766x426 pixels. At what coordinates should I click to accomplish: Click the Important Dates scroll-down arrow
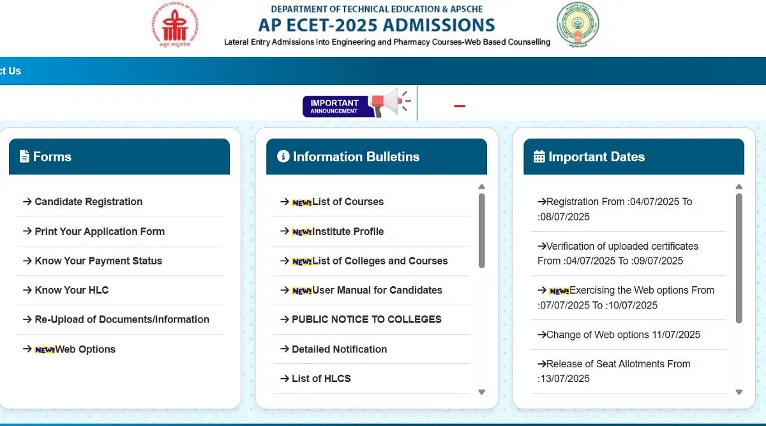pos(739,392)
